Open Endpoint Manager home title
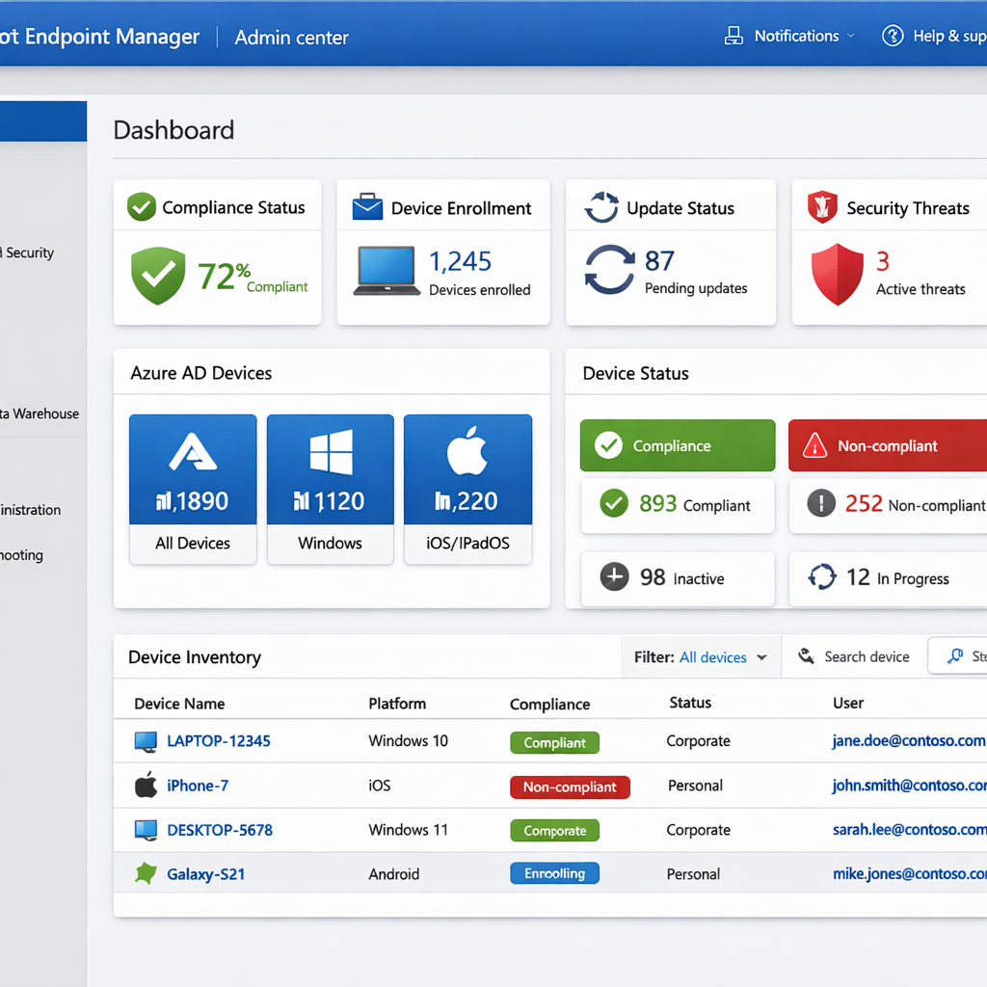 (x=99, y=37)
